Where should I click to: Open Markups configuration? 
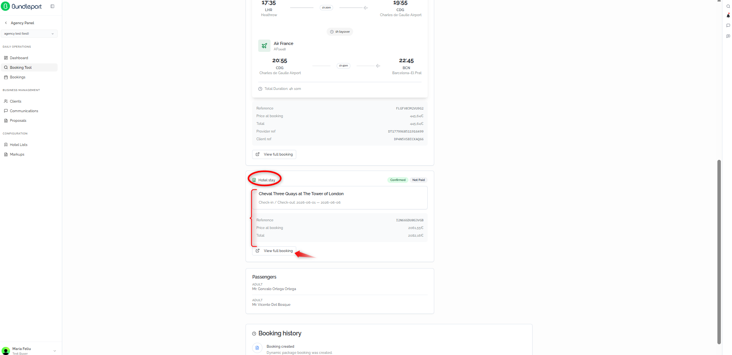tap(29, 154)
